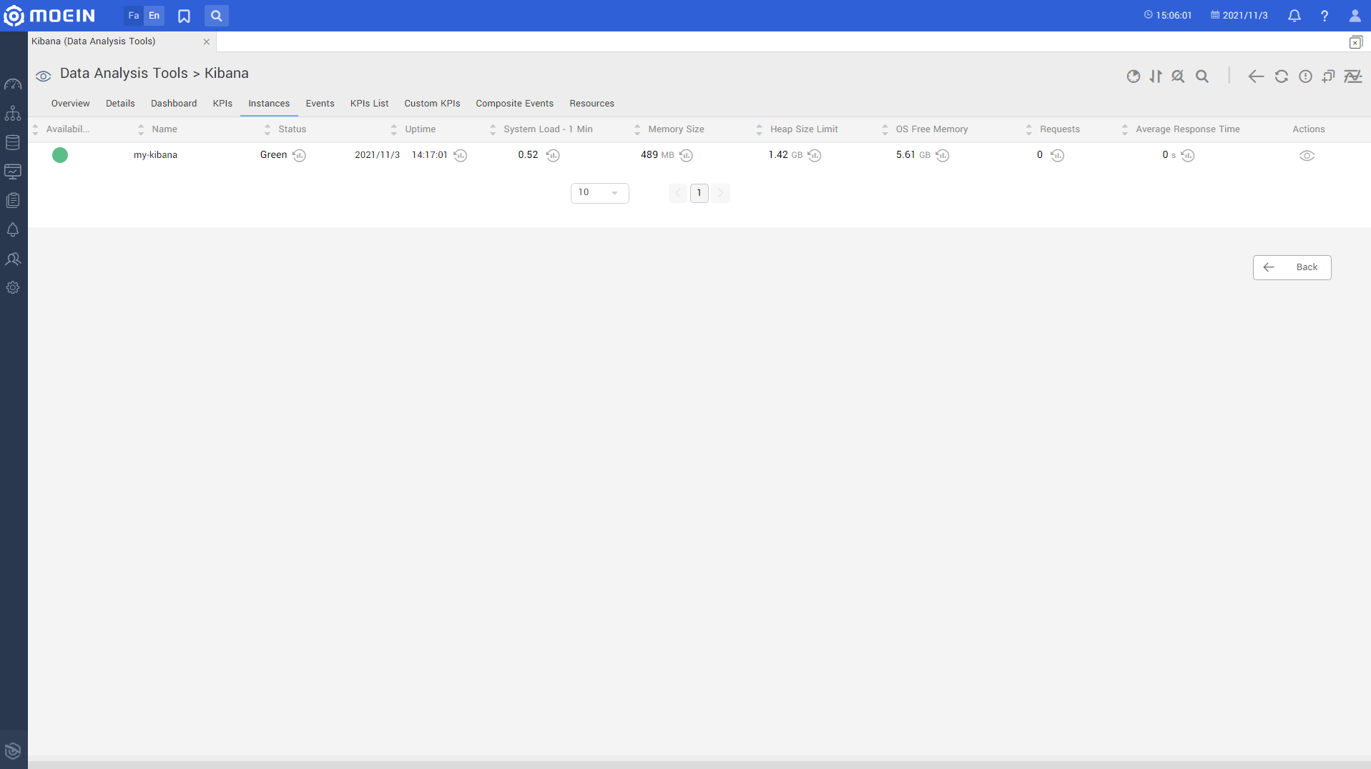This screenshot has width=1371, height=769.
Task: Switch language to Fa
Action: (x=133, y=15)
